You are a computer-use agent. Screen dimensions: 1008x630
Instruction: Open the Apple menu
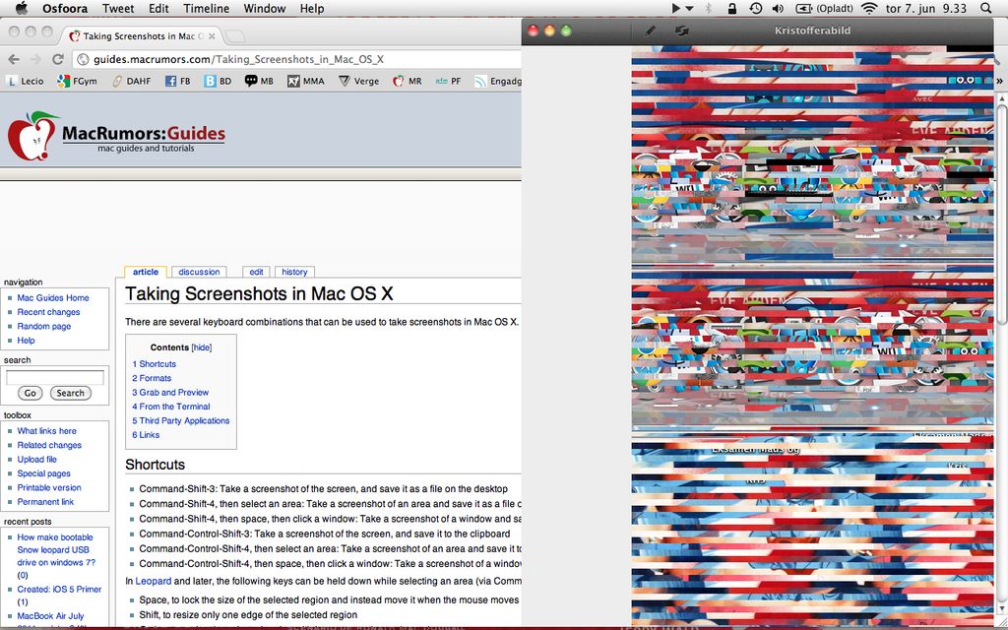(22, 8)
